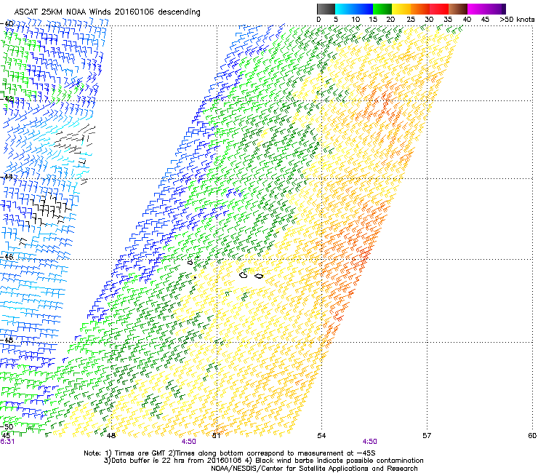Click the purple "6:31" pass time label

pos(7,442)
